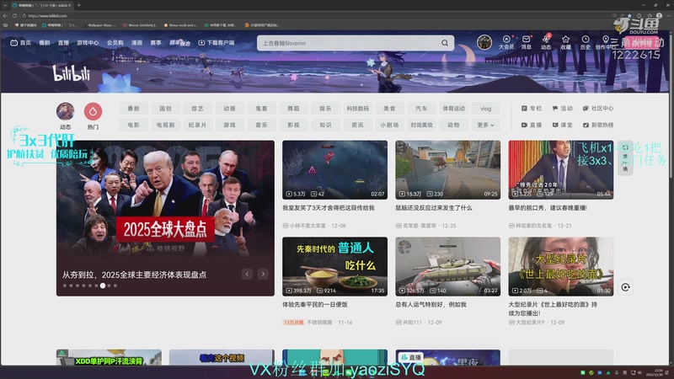This screenshot has height=379, width=674.
Task: Open video title 体验先秦平民的一日便饭
Action: (315, 304)
